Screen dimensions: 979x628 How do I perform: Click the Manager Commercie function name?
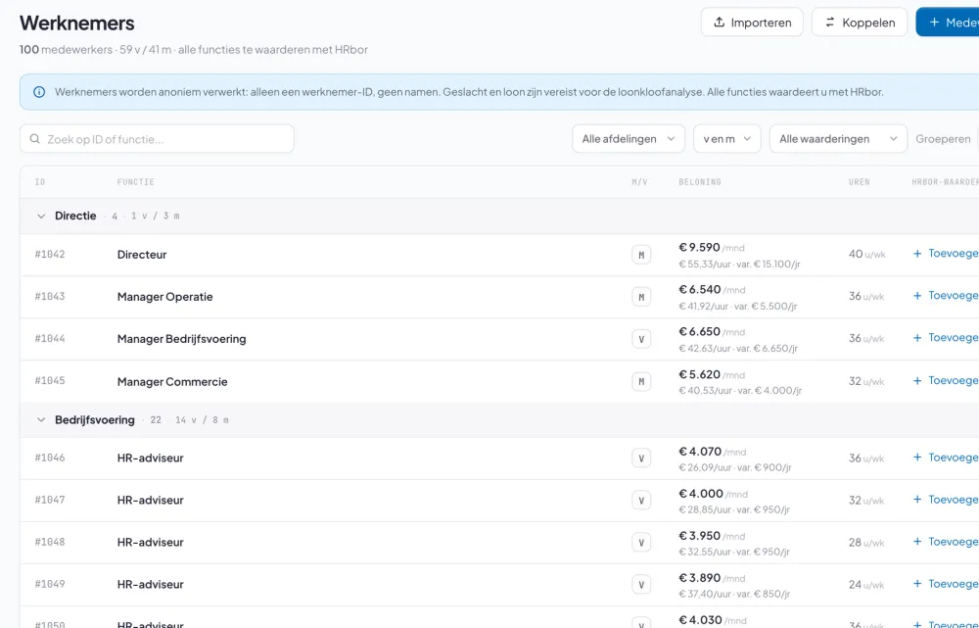click(x=172, y=382)
